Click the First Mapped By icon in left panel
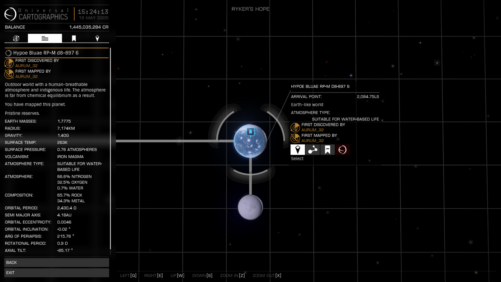 pos(9,74)
